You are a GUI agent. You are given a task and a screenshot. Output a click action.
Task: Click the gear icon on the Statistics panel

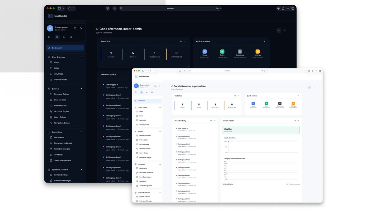[x=180, y=41]
